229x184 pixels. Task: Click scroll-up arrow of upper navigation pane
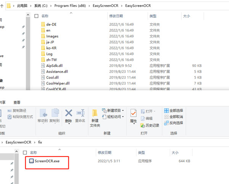coord(28,15)
